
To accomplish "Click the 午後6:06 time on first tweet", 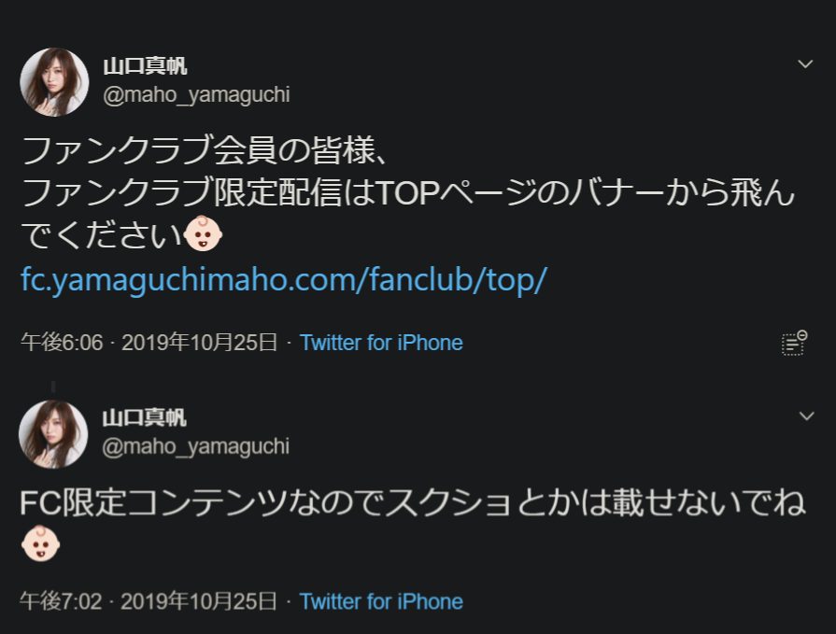I will 62,343.
